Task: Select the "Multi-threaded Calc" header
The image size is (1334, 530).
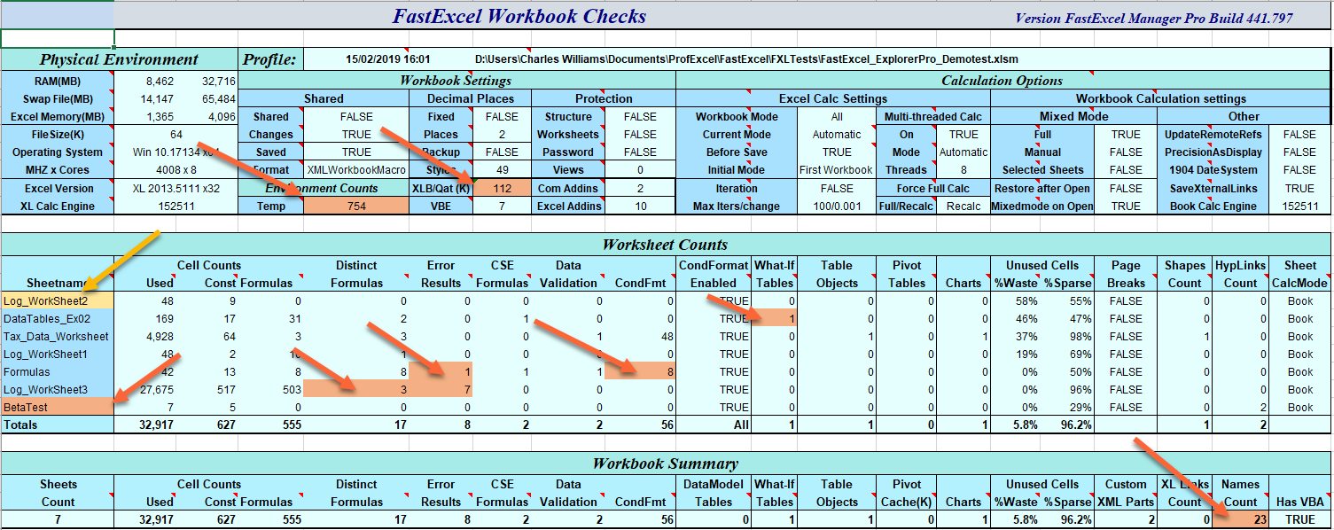Action: point(932,117)
